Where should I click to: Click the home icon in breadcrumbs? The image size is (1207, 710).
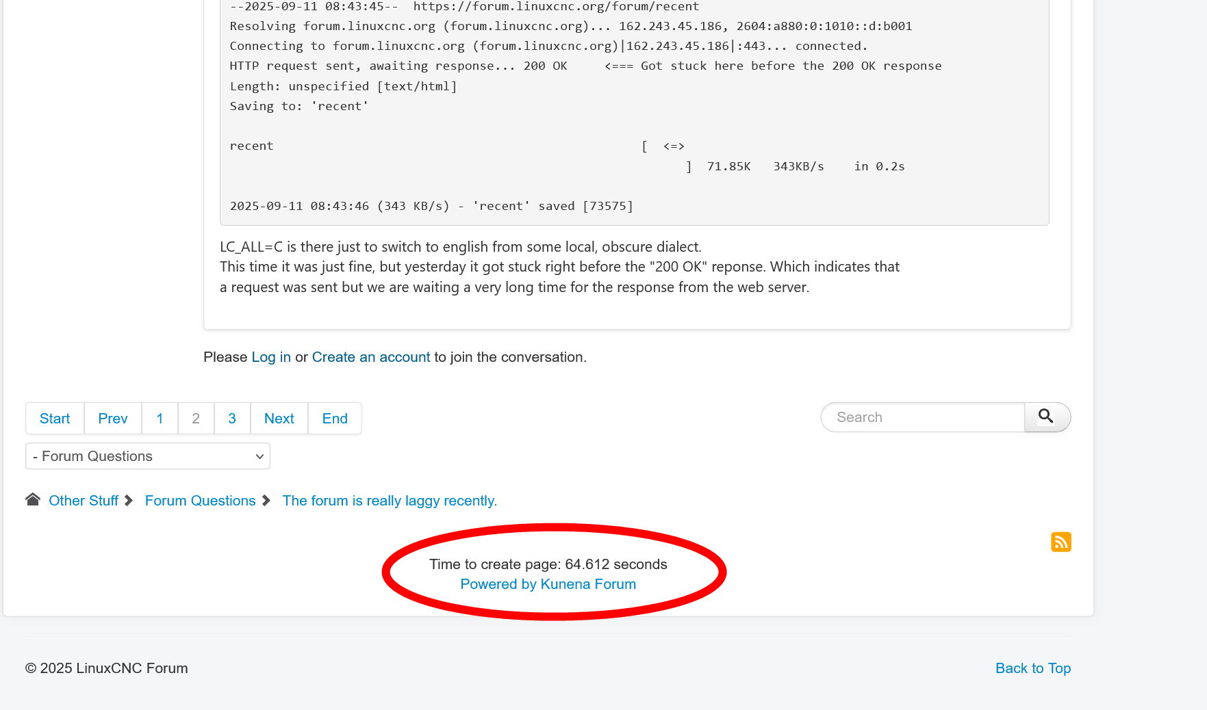(x=33, y=499)
